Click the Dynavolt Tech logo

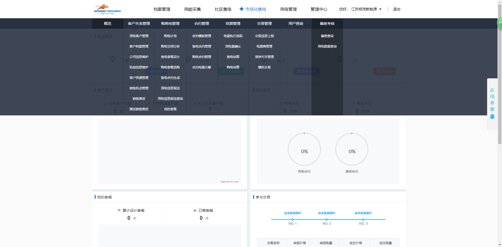pyautogui.click(x=107, y=9)
